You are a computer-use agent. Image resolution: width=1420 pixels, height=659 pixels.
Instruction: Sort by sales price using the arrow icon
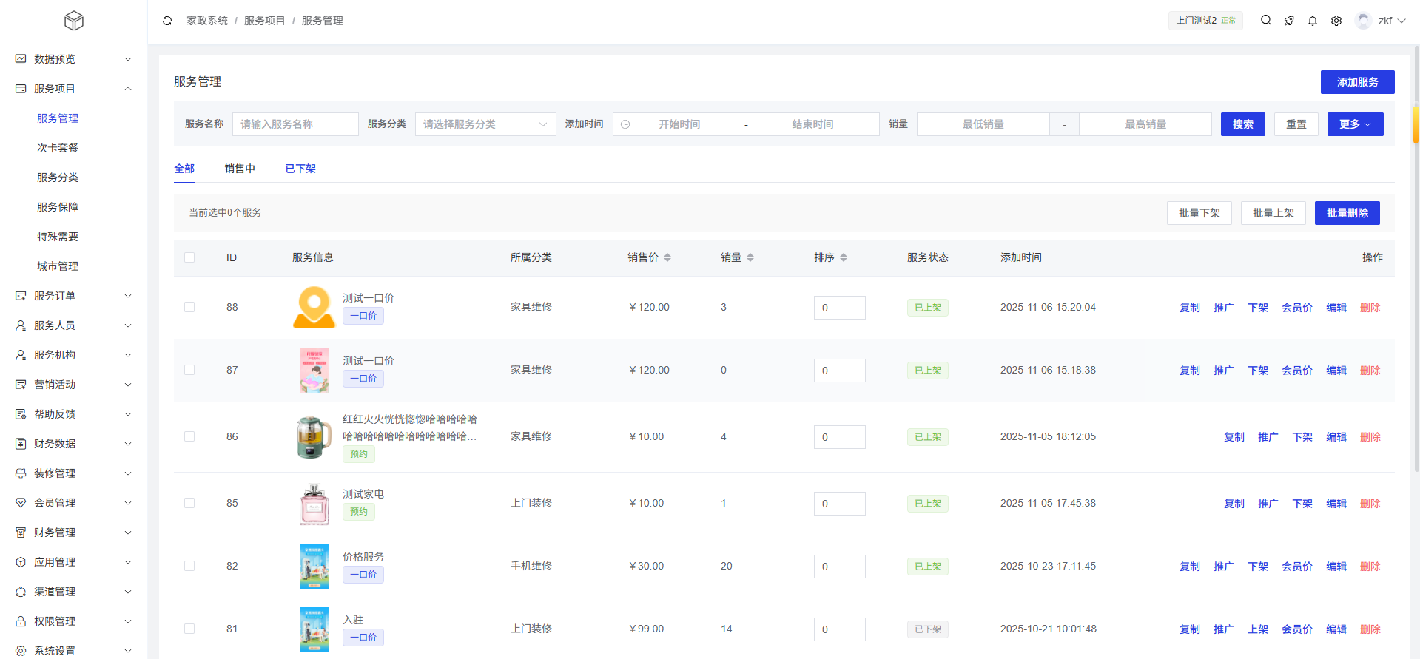[667, 257]
